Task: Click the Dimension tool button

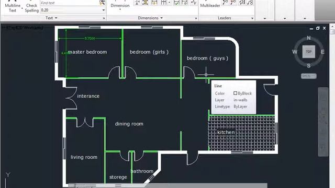Action: tap(120, 4)
